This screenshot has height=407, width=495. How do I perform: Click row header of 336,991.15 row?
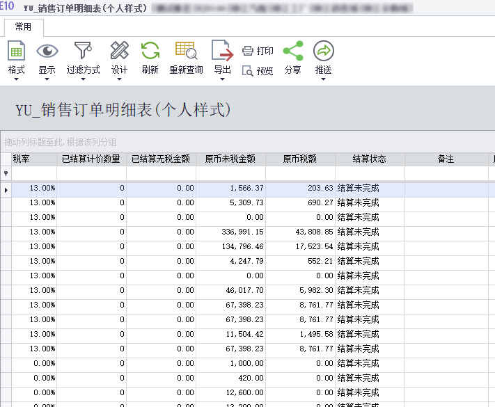[6, 232]
